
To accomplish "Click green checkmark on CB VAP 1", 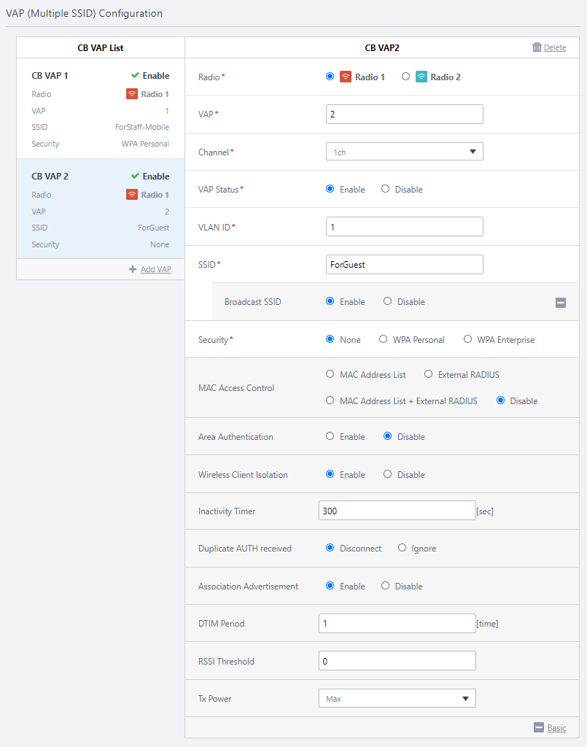I will click(135, 75).
